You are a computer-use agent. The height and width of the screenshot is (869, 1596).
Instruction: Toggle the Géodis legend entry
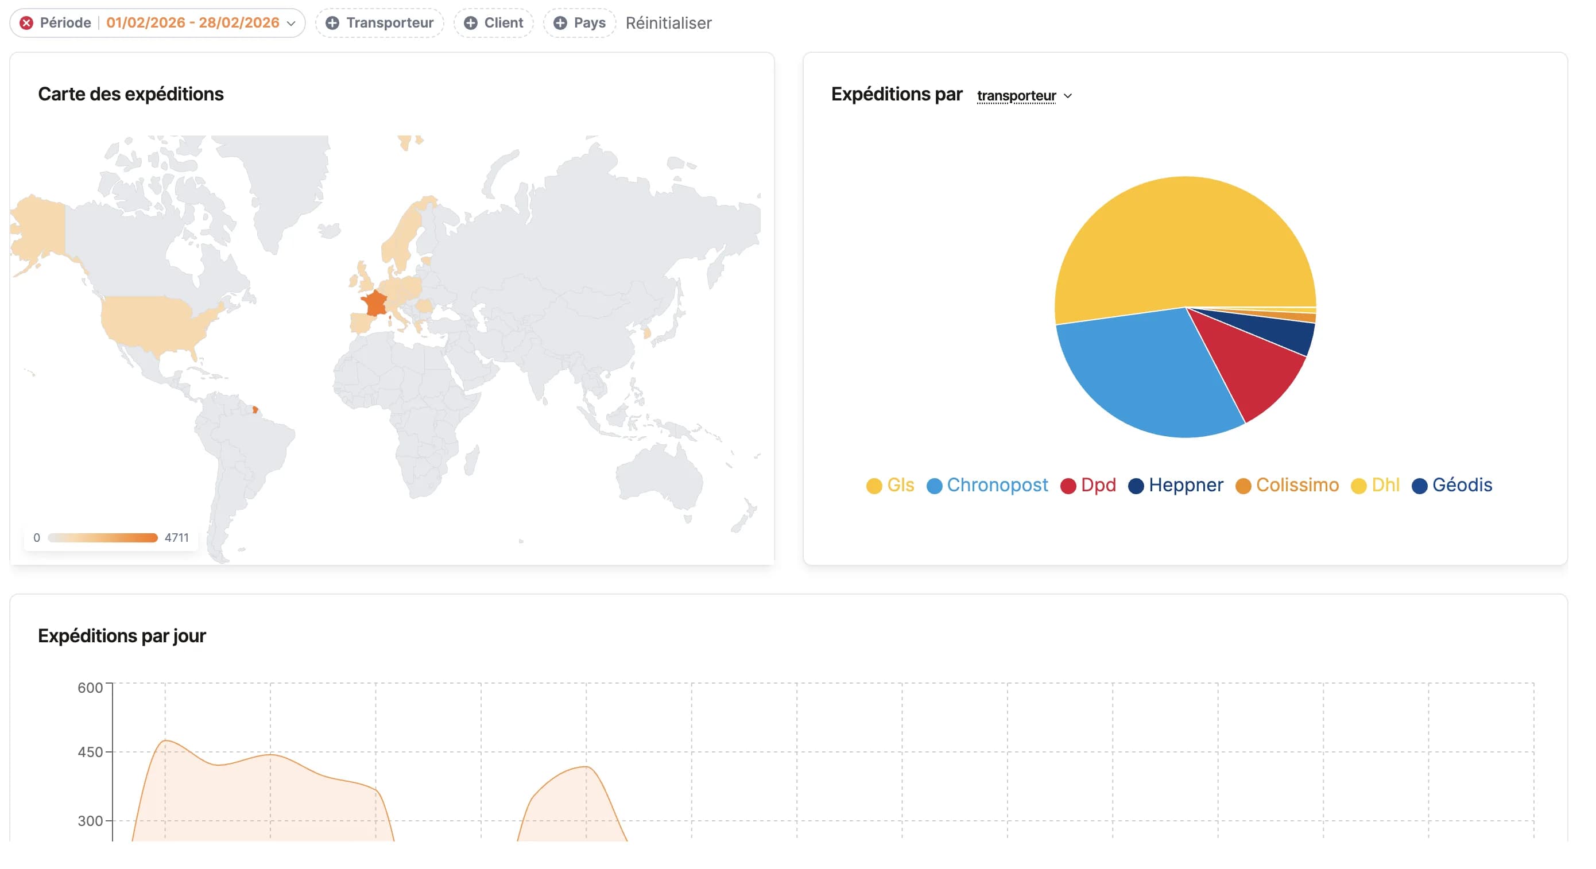(1452, 485)
